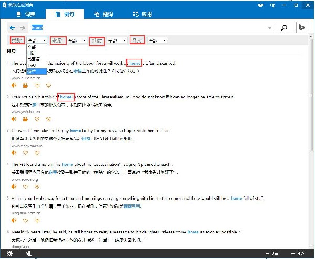Open the 释义 meaning dropdown
The height and width of the screenshot is (259, 315).
click(x=157, y=40)
